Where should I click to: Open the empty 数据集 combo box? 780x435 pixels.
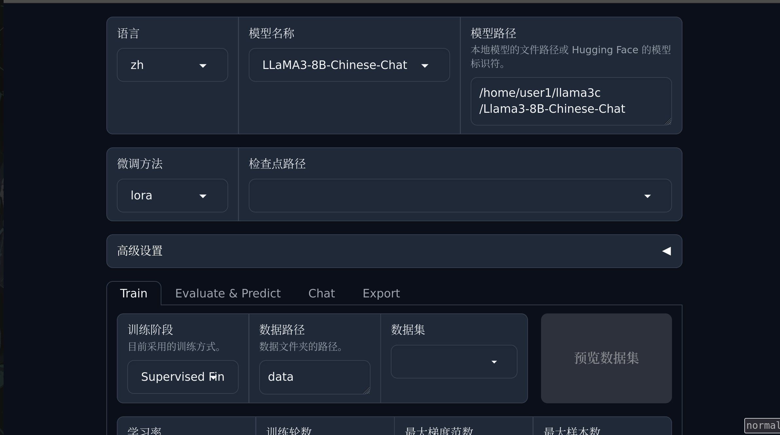454,361
